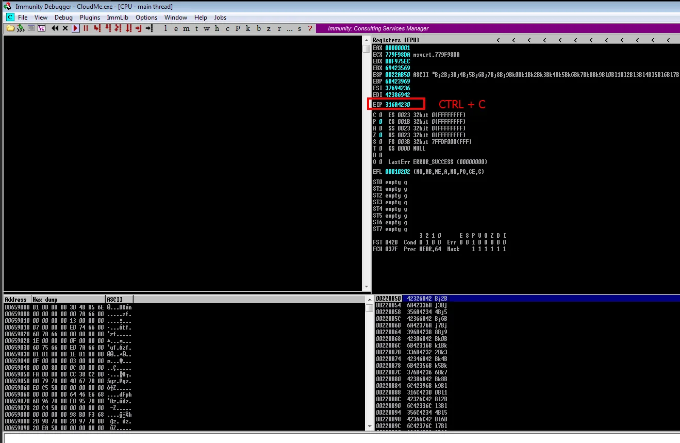Open Patches window via 'P' icon
The height and width of the screenshot is (443, 680).
tap(238, 28)
